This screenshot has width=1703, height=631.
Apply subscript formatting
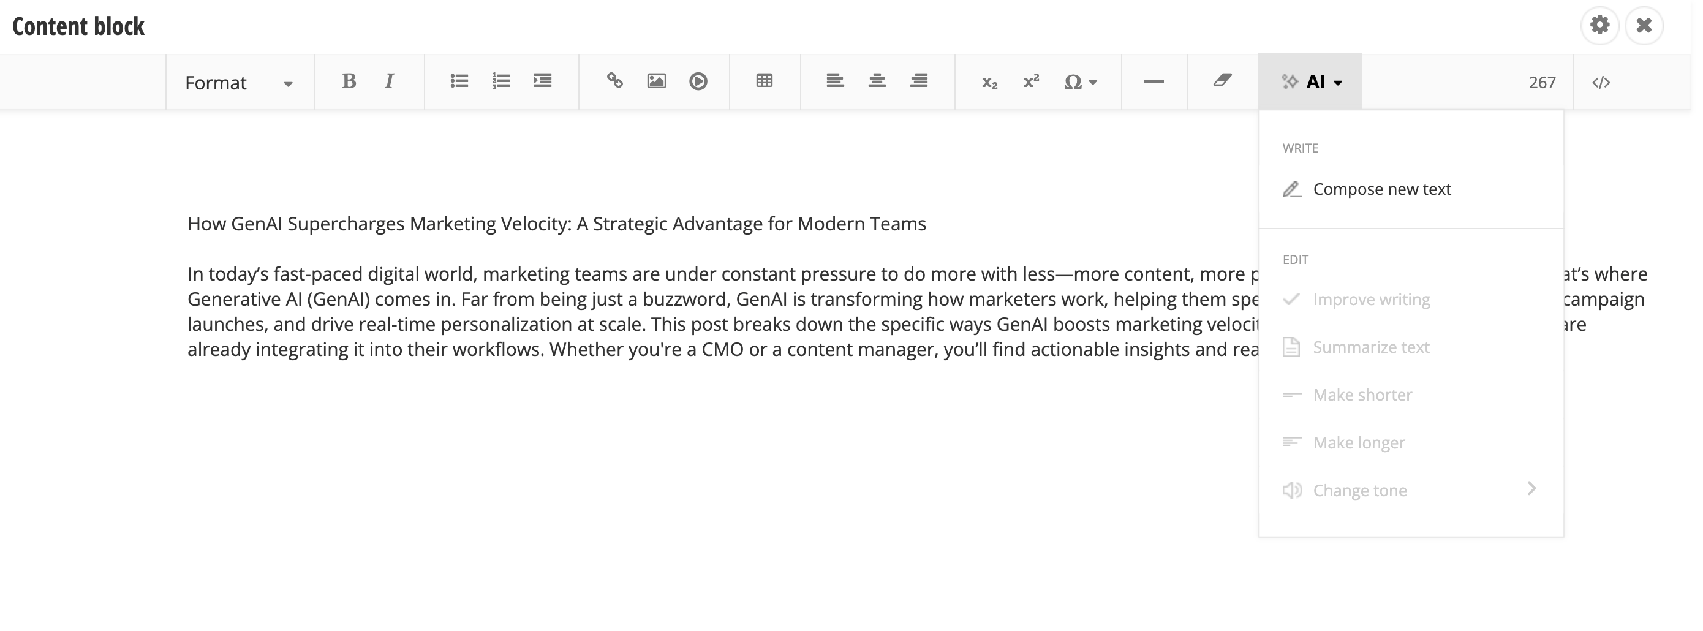989,83
